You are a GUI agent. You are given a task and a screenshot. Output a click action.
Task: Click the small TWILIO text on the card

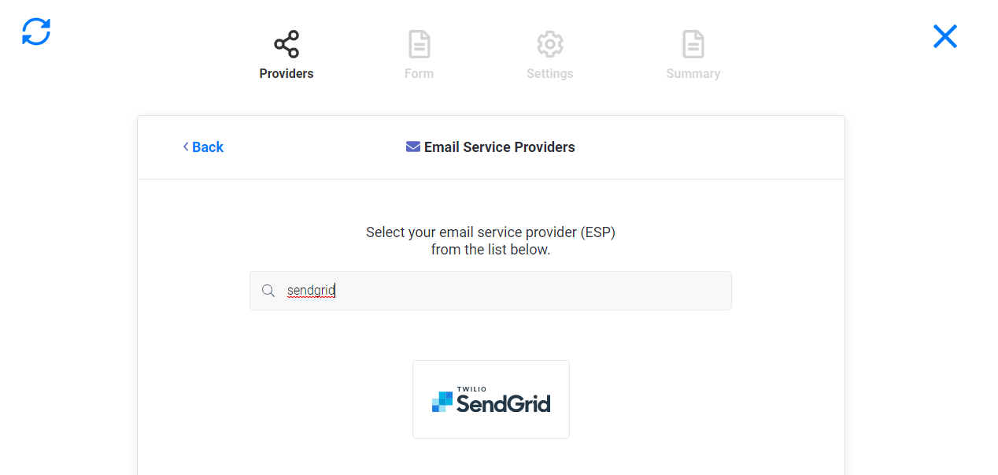[x=471, y=389]
